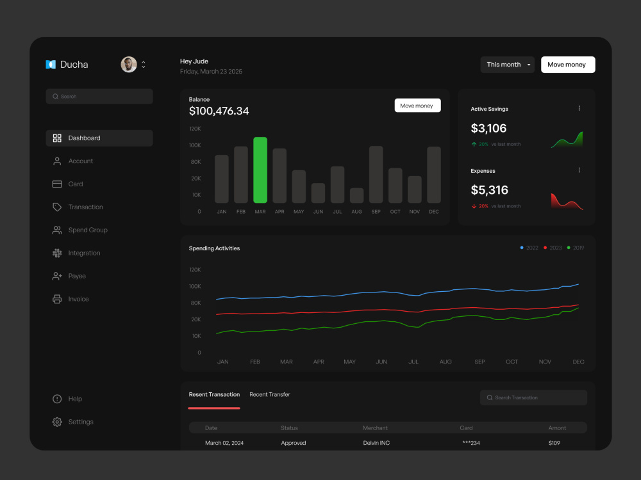
Task: Click the This month dropdown arrow
Action: tap(529, 65)
